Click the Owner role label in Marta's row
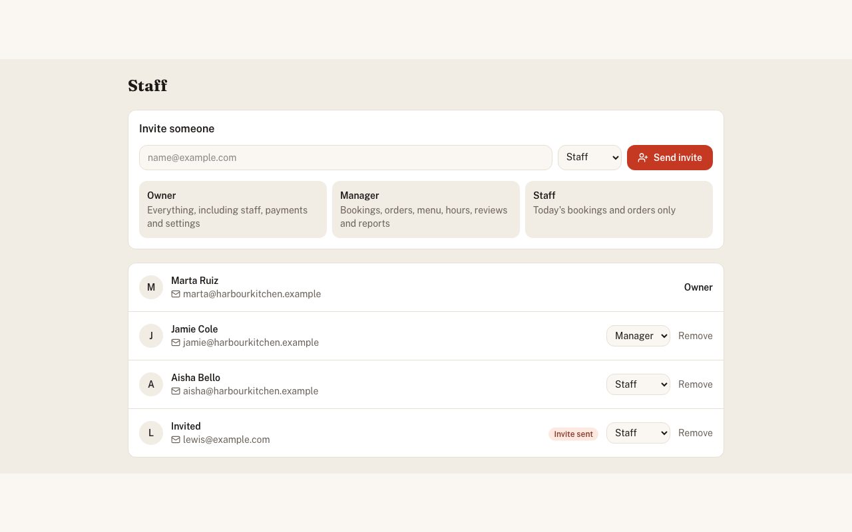Screen dimensions: 852x532 698,287
